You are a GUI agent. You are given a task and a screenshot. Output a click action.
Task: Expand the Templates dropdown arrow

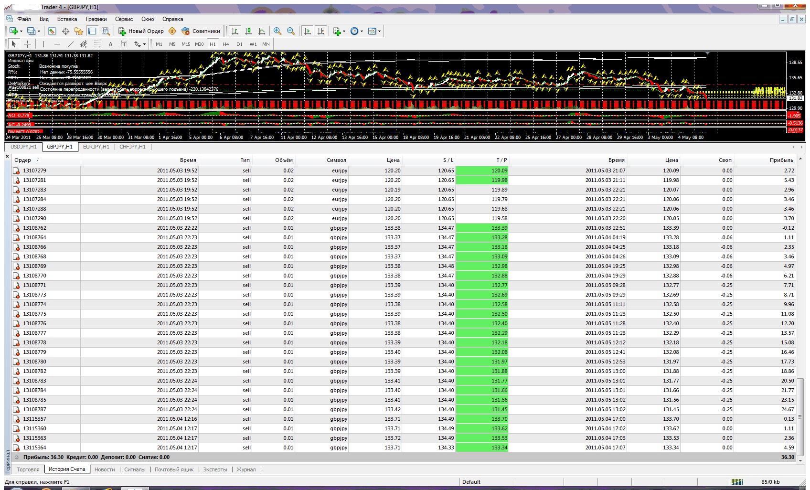380,32
